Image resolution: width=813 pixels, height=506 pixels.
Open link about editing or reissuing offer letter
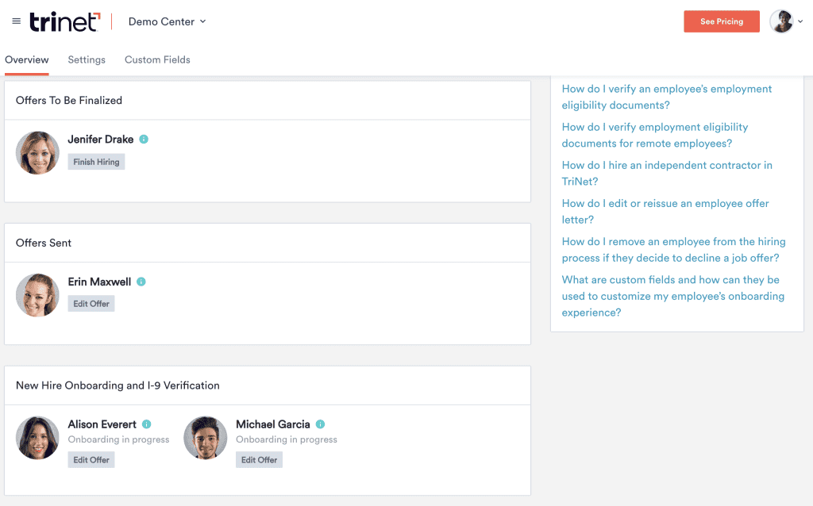tap(665, 211)
